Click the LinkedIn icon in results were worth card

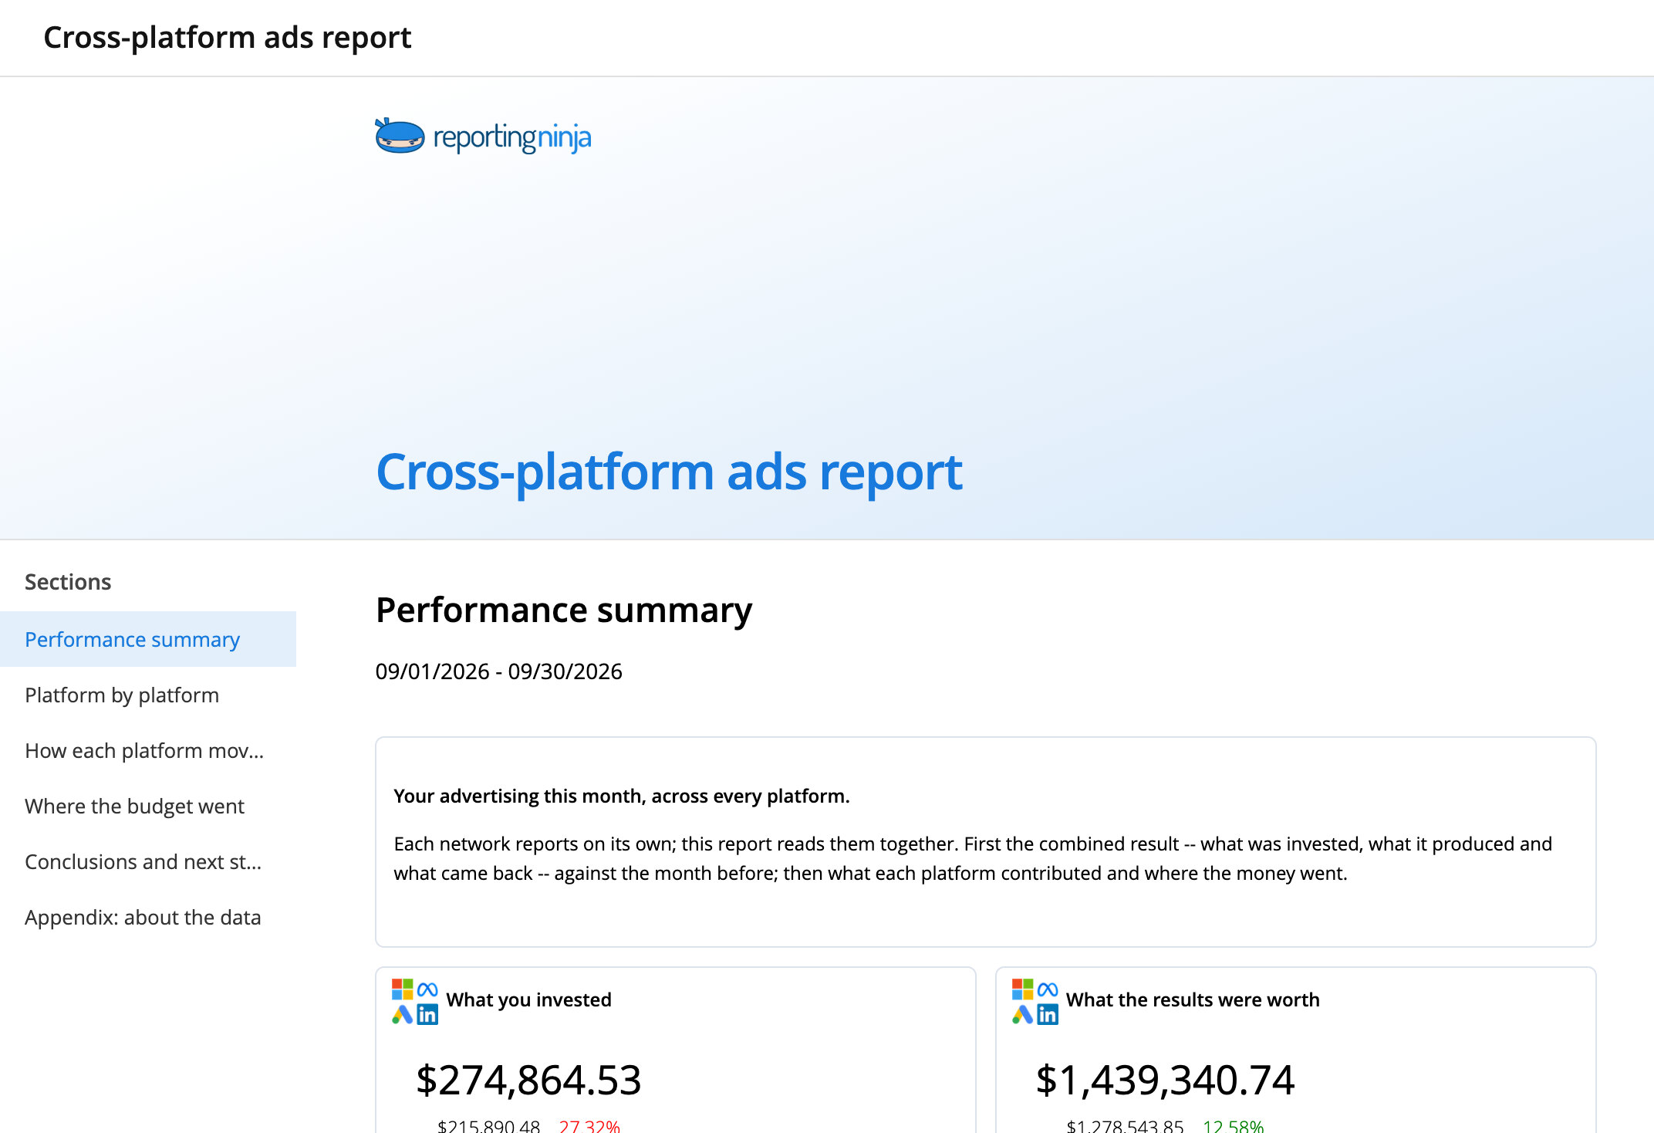[x=1048, y=1014]
